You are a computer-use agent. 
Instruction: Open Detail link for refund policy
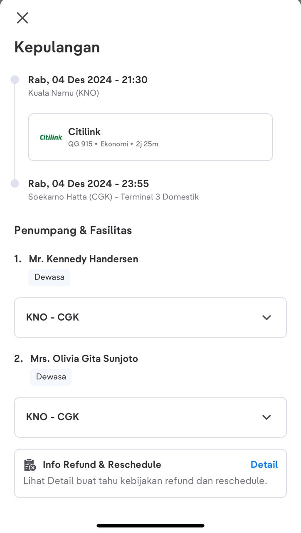(x=264, y=465)
